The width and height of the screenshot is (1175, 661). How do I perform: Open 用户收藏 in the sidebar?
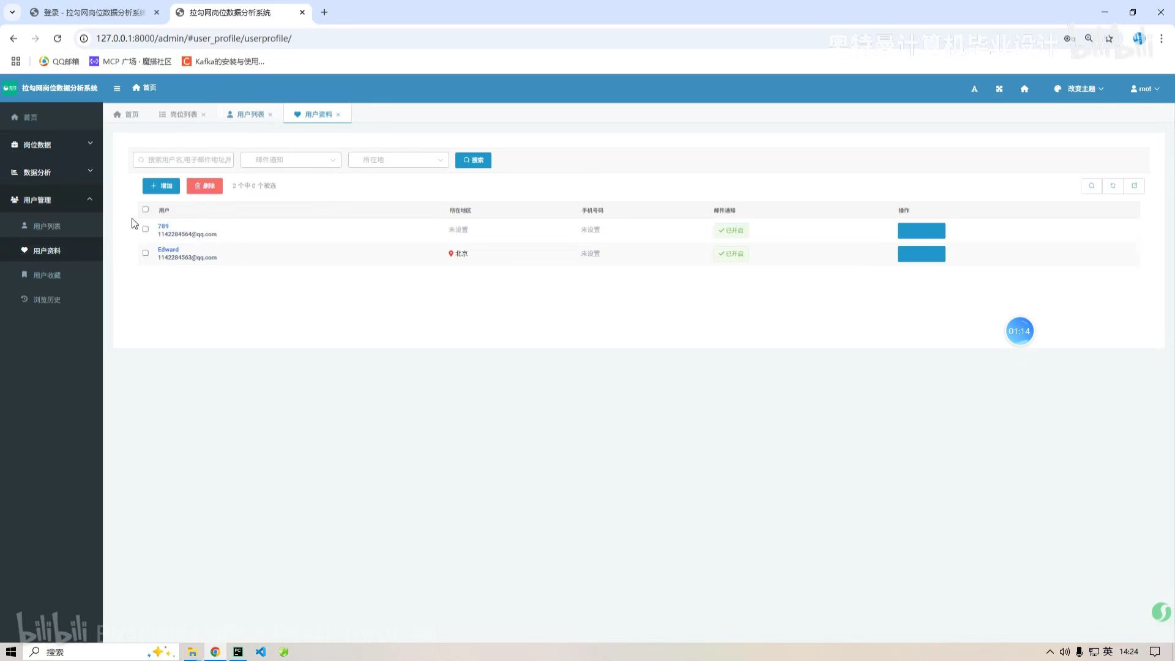[x=47, y=275]
